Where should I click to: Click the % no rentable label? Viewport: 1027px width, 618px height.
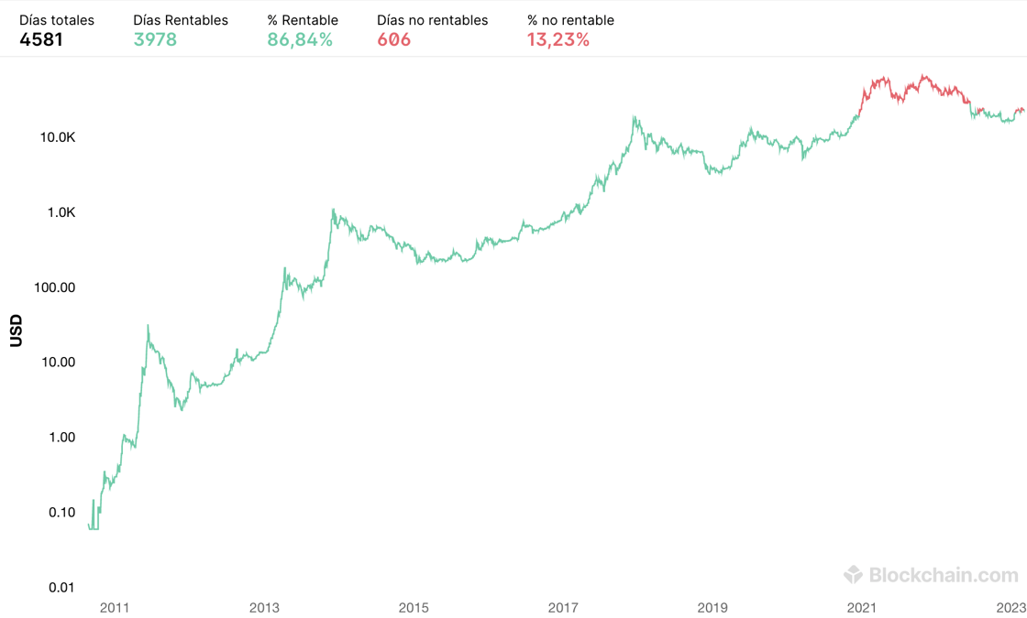(x=570, y=20)
